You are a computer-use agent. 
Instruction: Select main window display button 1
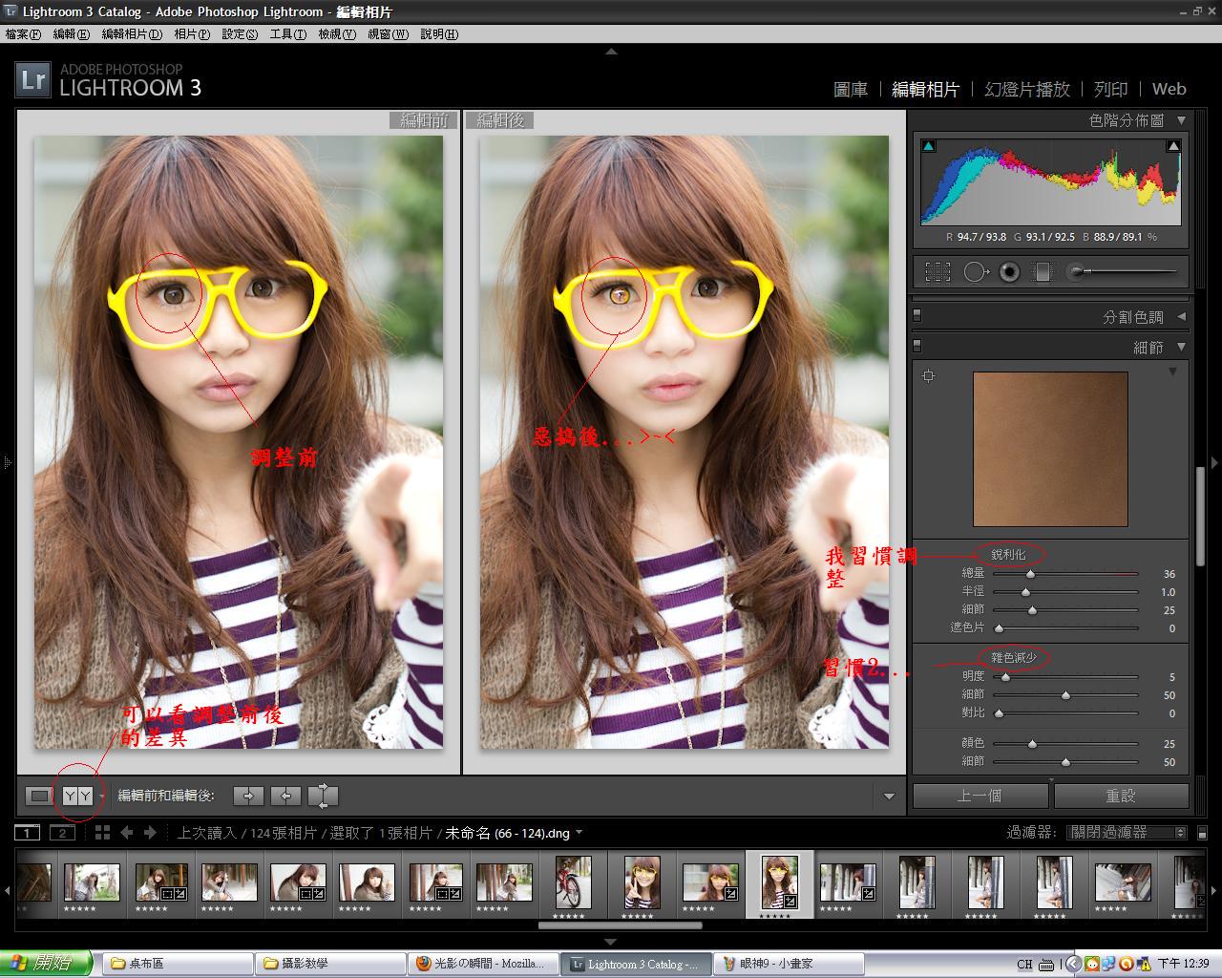click(29, 833)
